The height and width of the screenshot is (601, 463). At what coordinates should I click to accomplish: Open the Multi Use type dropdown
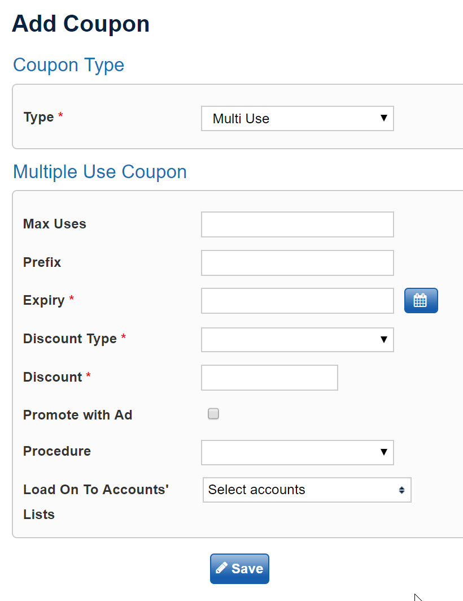(x=298, y=118)
